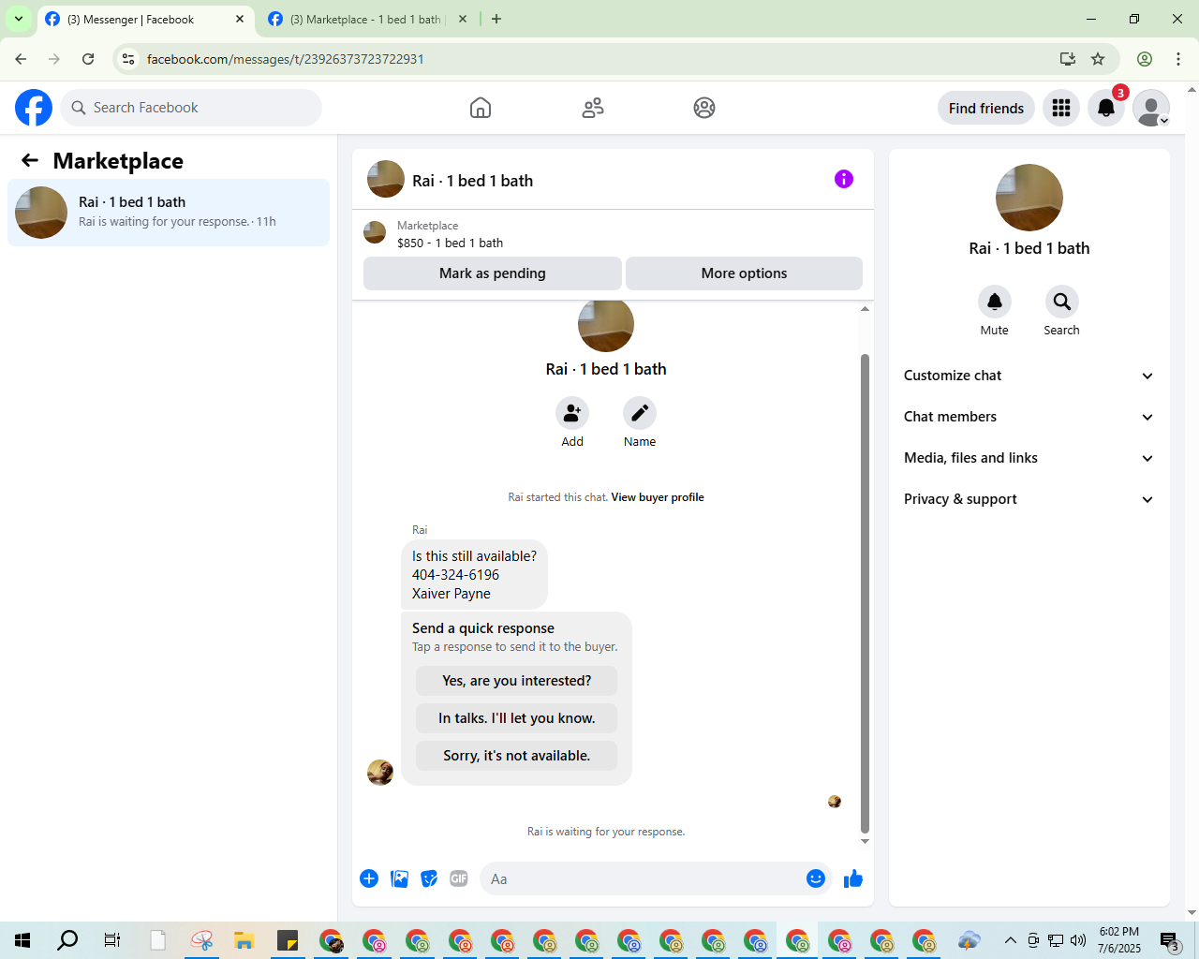Viewport: 1199px width, 959px height.
Task: Click the phone number 404-324-6196 in message
Action: 455,575
